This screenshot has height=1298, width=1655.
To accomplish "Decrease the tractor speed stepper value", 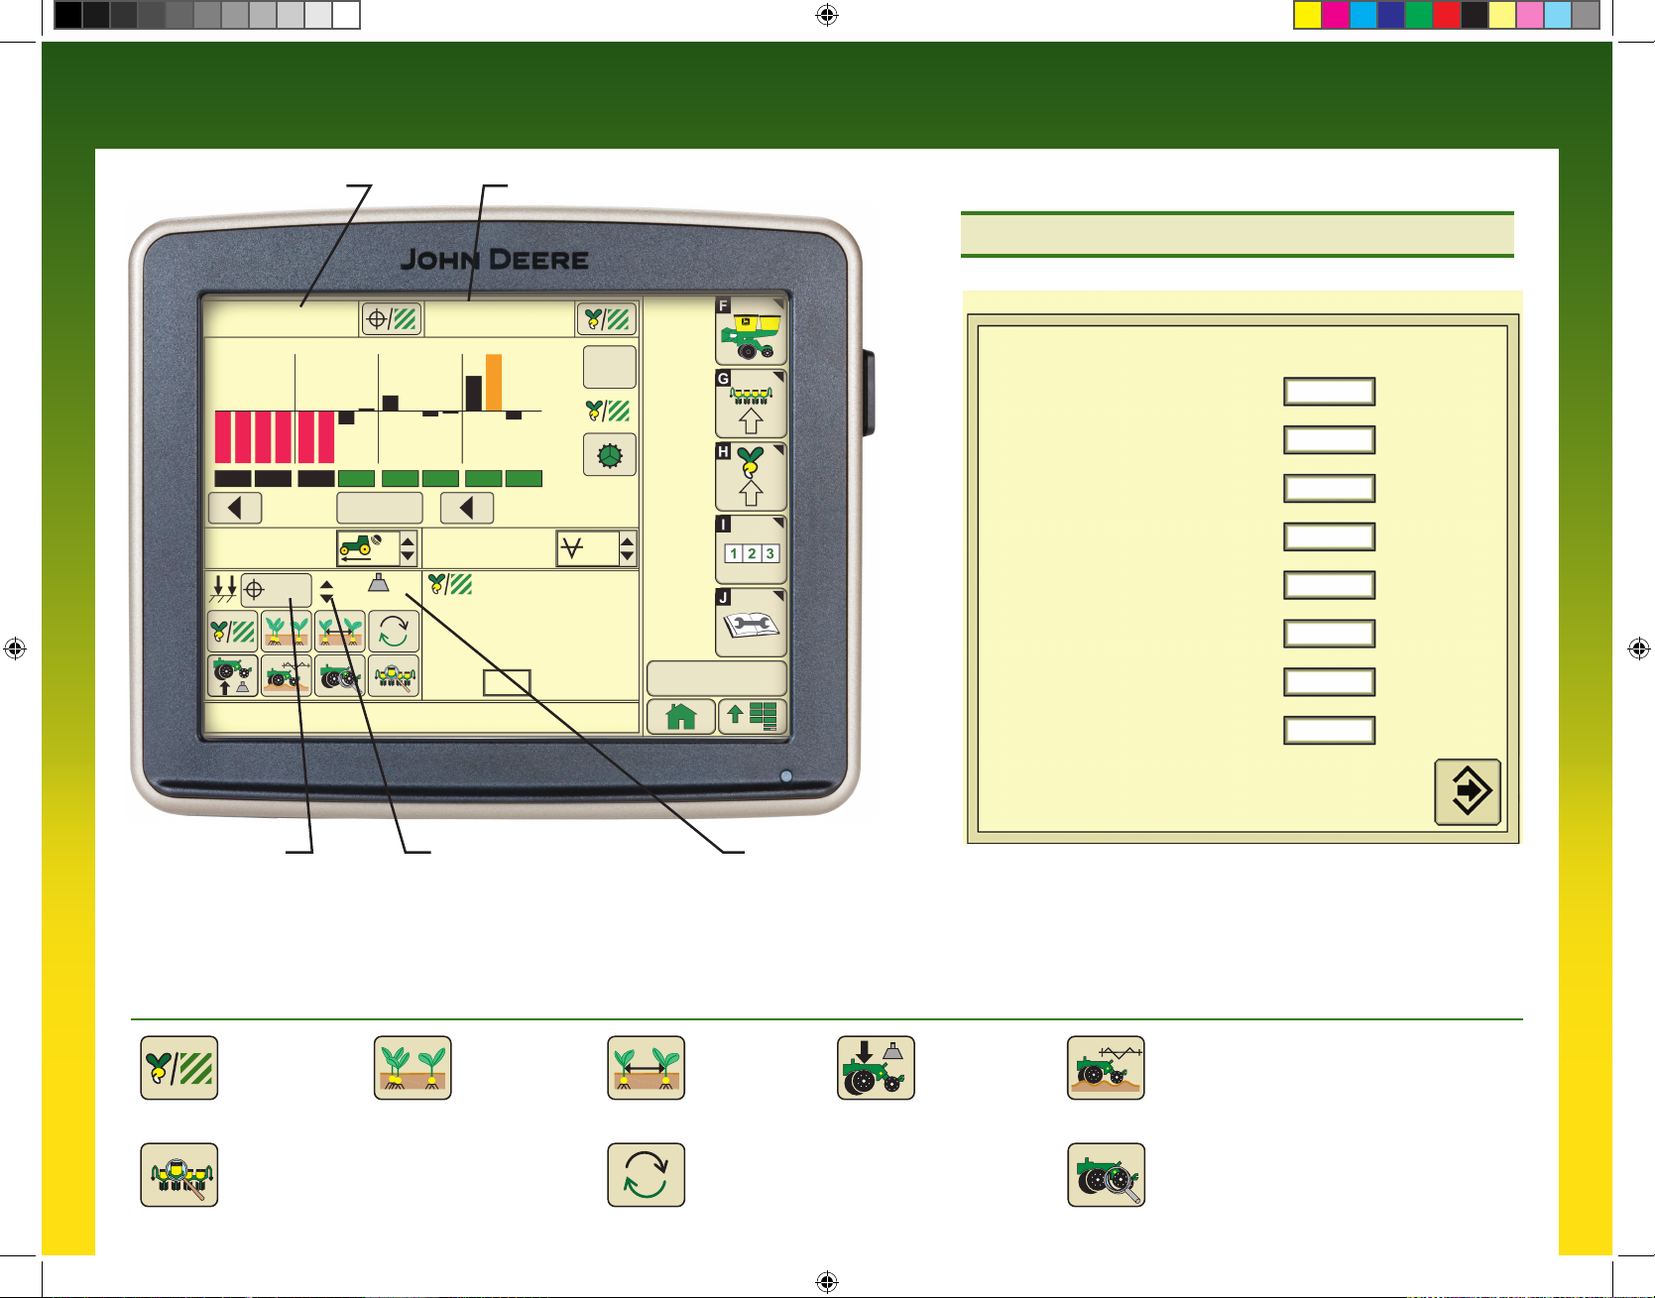I will tap(408, 556).
